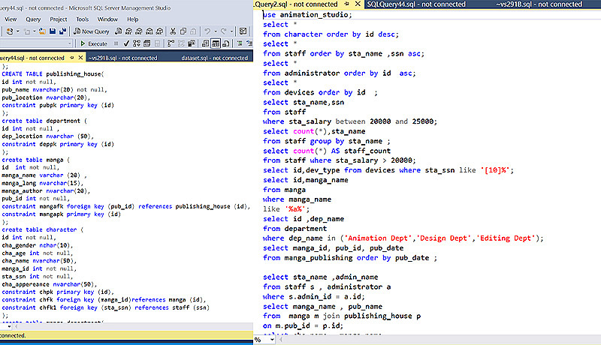Toggle the Results to Text icon
601x345 pixels.
[x=204, y=43]
